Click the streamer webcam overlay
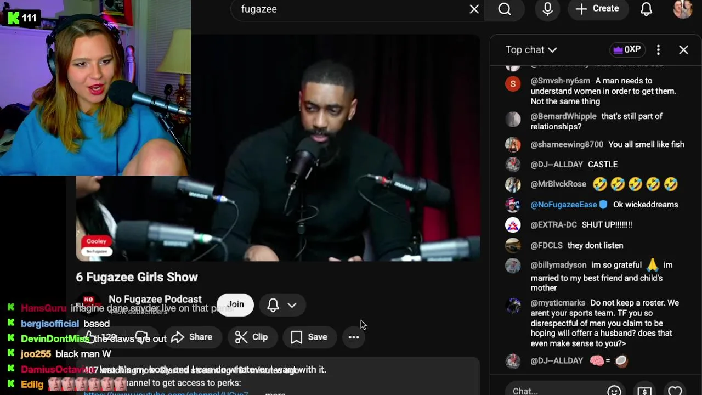 coord(95,88)
